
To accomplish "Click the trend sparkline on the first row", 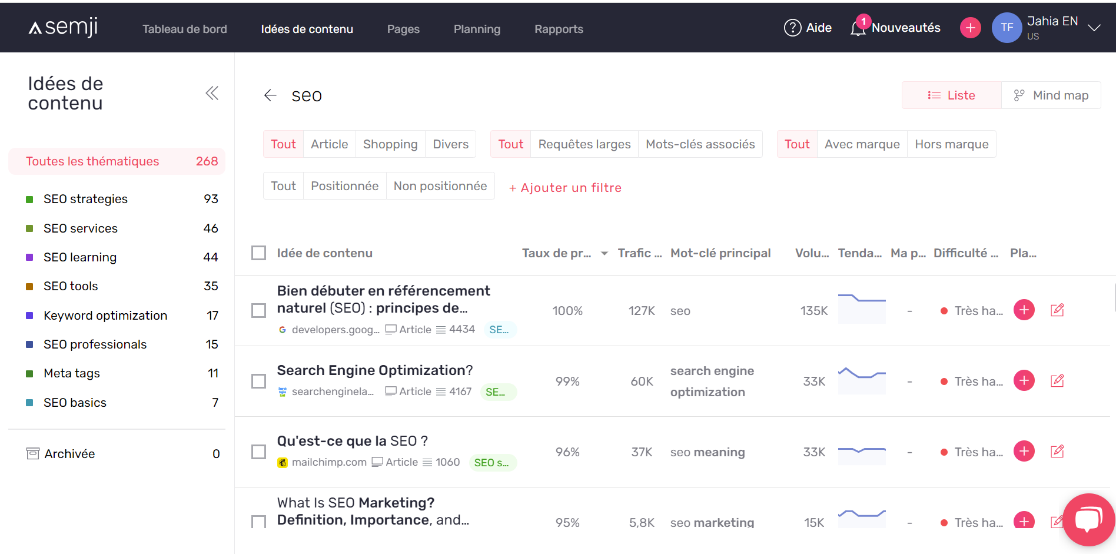I will 862,308.
